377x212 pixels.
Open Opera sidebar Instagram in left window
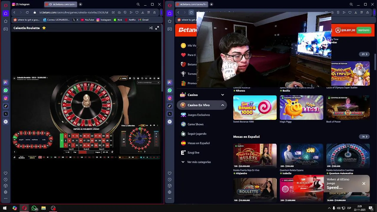(x=6, y=98)
